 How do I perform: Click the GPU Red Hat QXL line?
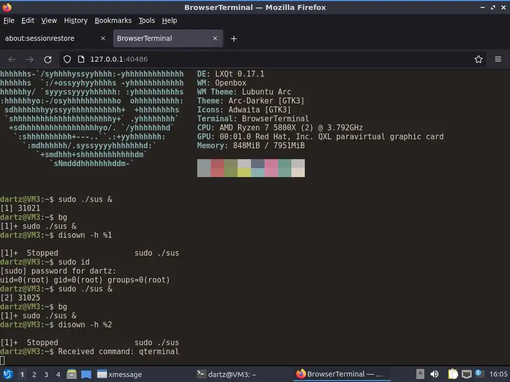320,136
